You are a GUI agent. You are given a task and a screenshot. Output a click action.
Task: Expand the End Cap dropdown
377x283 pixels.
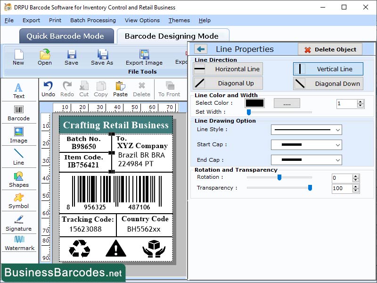[x=338, y=160]
